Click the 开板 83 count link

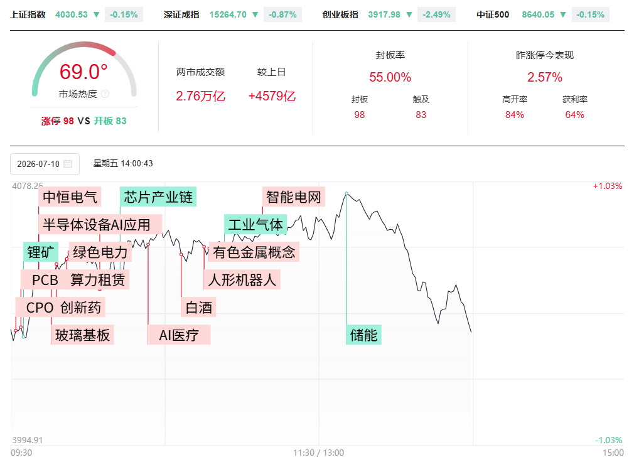click(110, 121)
